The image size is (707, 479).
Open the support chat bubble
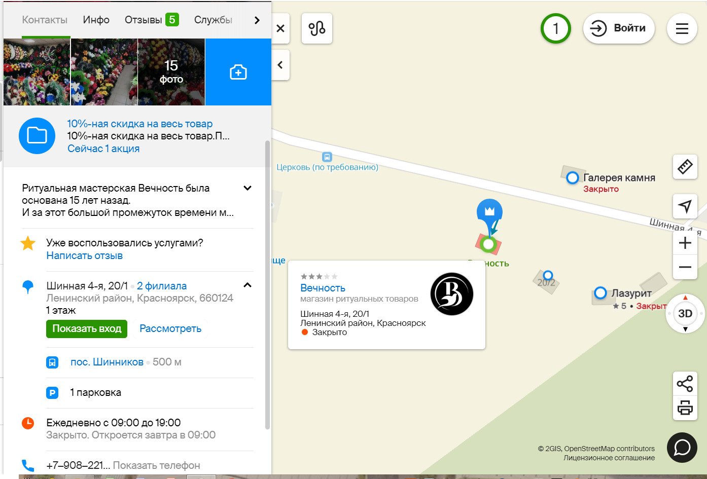(x=682, y=448)
